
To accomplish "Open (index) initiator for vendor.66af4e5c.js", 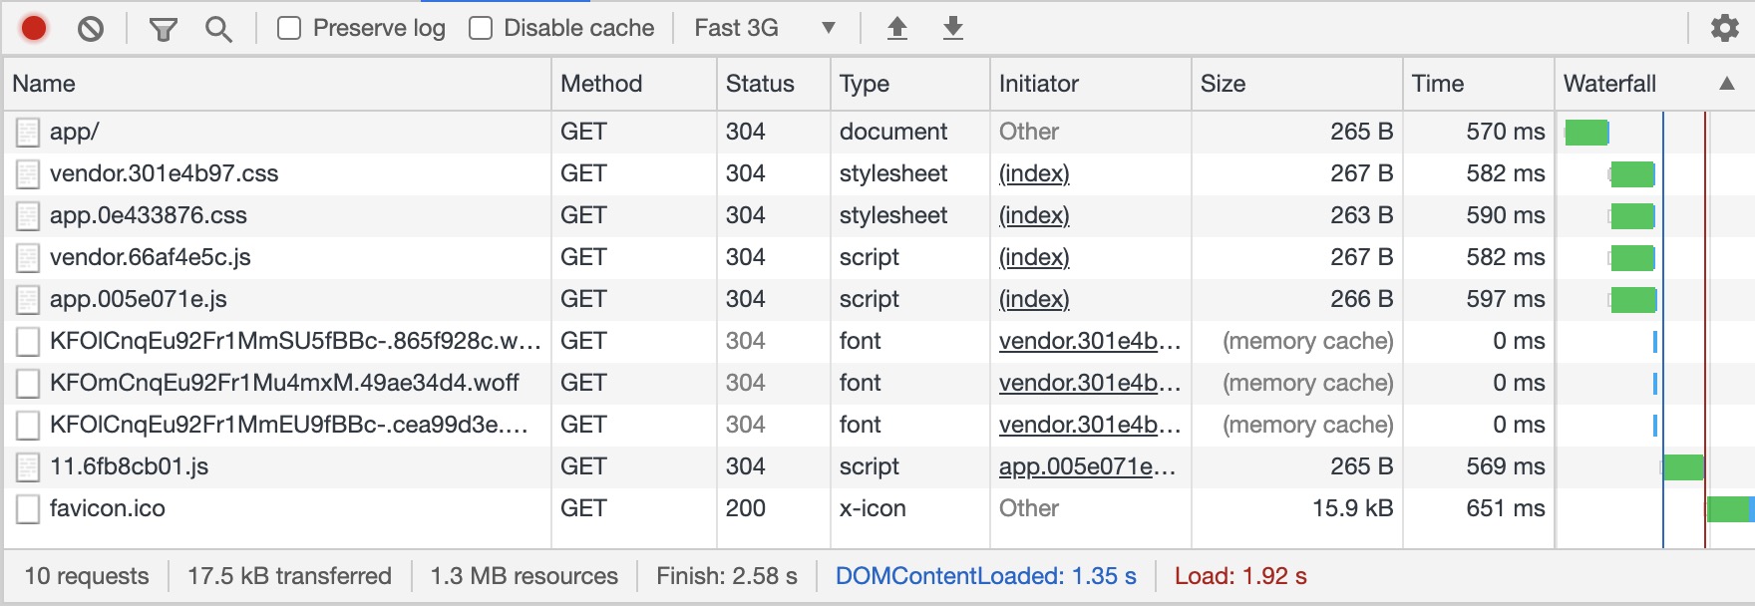I will click(1034, 257).
